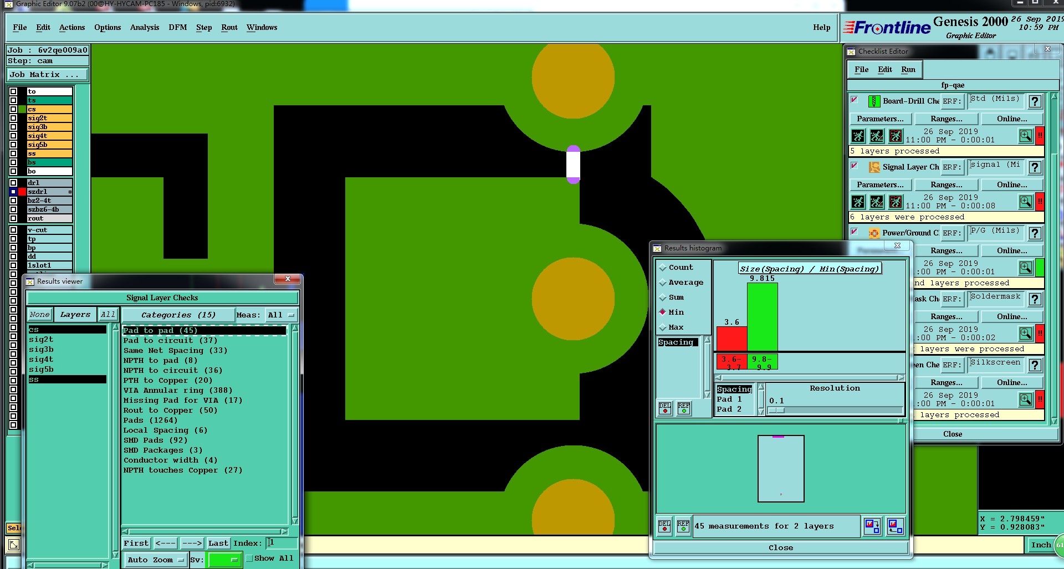Adjust Resolution slider handle
The image size is (1064, 569).
coord(776,411)
